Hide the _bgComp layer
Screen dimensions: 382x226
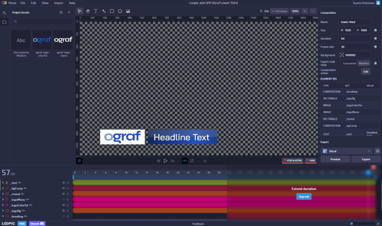coord(64,188)
